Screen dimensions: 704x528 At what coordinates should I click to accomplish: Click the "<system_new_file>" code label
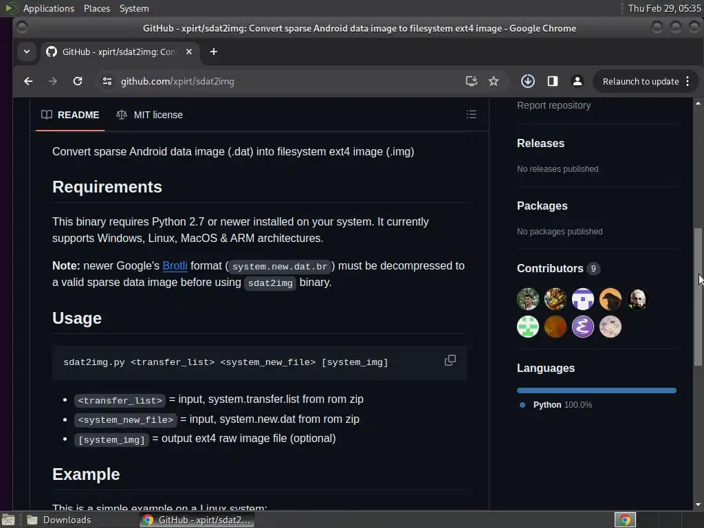tap(125, 420)
